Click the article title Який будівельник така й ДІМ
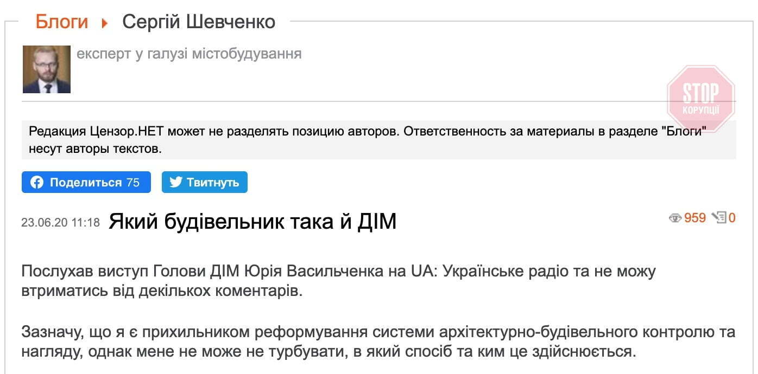 [252, 220]
